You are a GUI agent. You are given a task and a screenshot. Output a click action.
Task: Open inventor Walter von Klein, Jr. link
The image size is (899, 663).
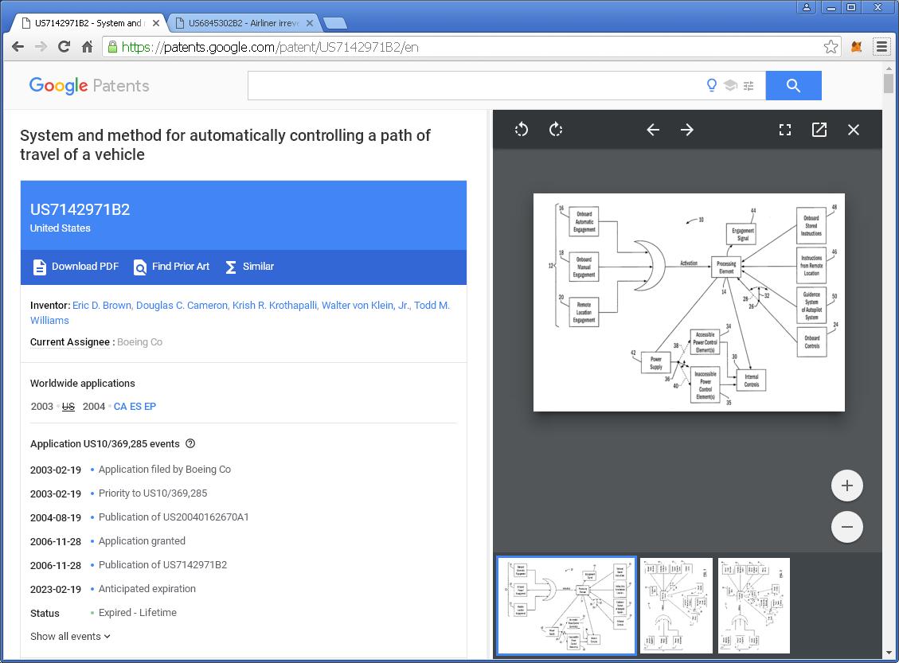[x=365, y=306]
